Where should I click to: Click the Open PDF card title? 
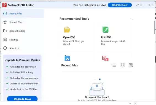[x=69, y=37]
